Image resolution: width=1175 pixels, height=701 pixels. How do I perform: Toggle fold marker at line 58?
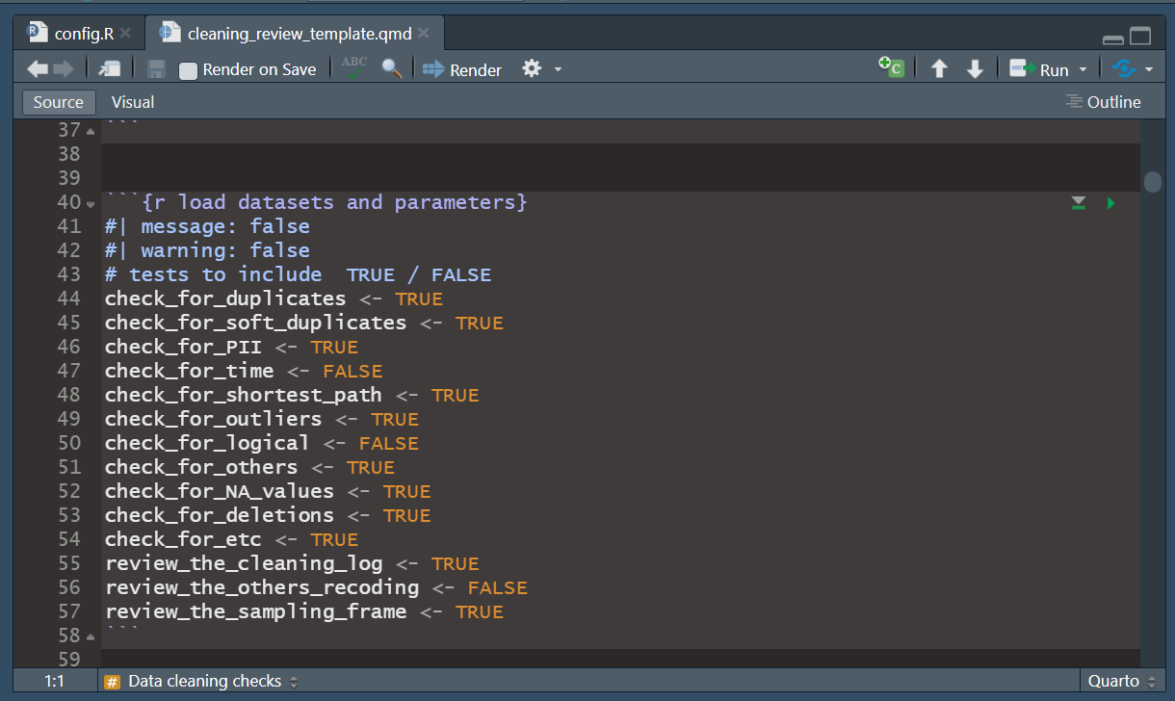pos(91,636)
